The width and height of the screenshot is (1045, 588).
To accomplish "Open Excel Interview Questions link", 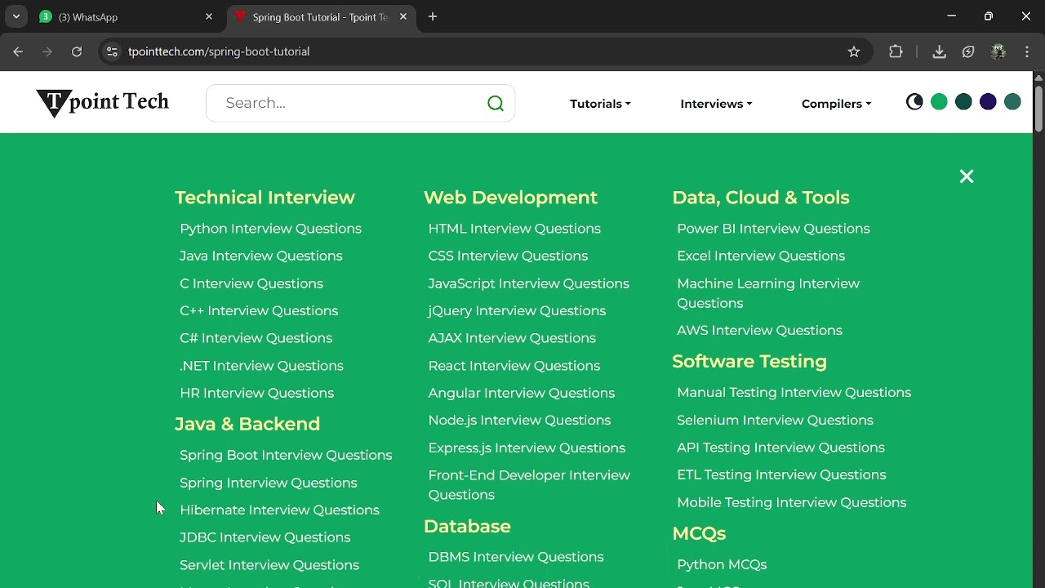I will [x=761, y=256].
